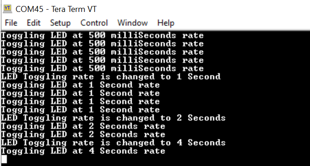Click the Tera Term VT title bar icon
The height and width of the screenshot is (166, 310).
coord(7,9)
